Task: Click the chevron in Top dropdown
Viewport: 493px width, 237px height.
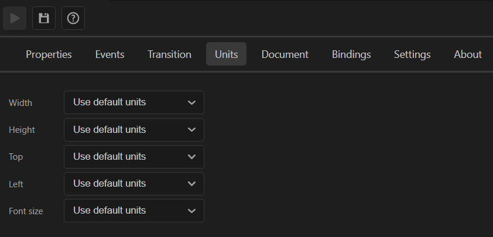Action: coord(191,157)
